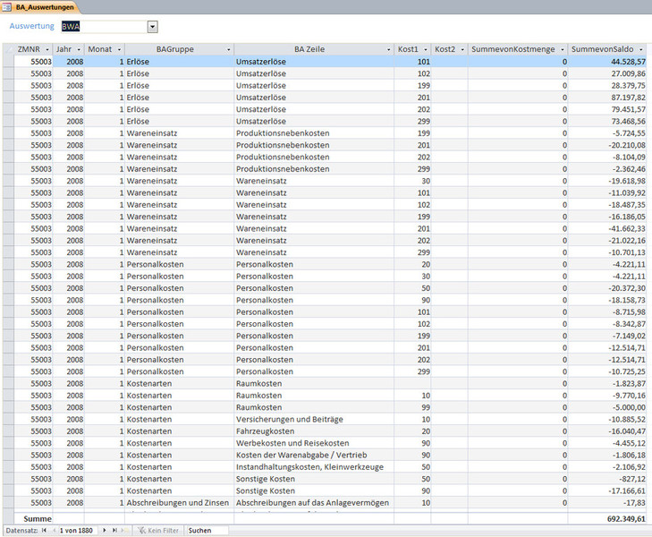
Task: Open the Auswertung combo box arrow
Action: pyautogui.click(x=153, y=27)
